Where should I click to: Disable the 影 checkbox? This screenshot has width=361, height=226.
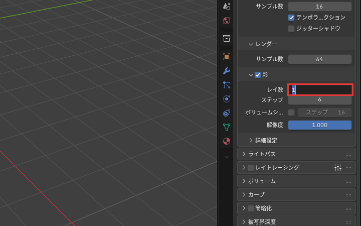tap(258, 75)
